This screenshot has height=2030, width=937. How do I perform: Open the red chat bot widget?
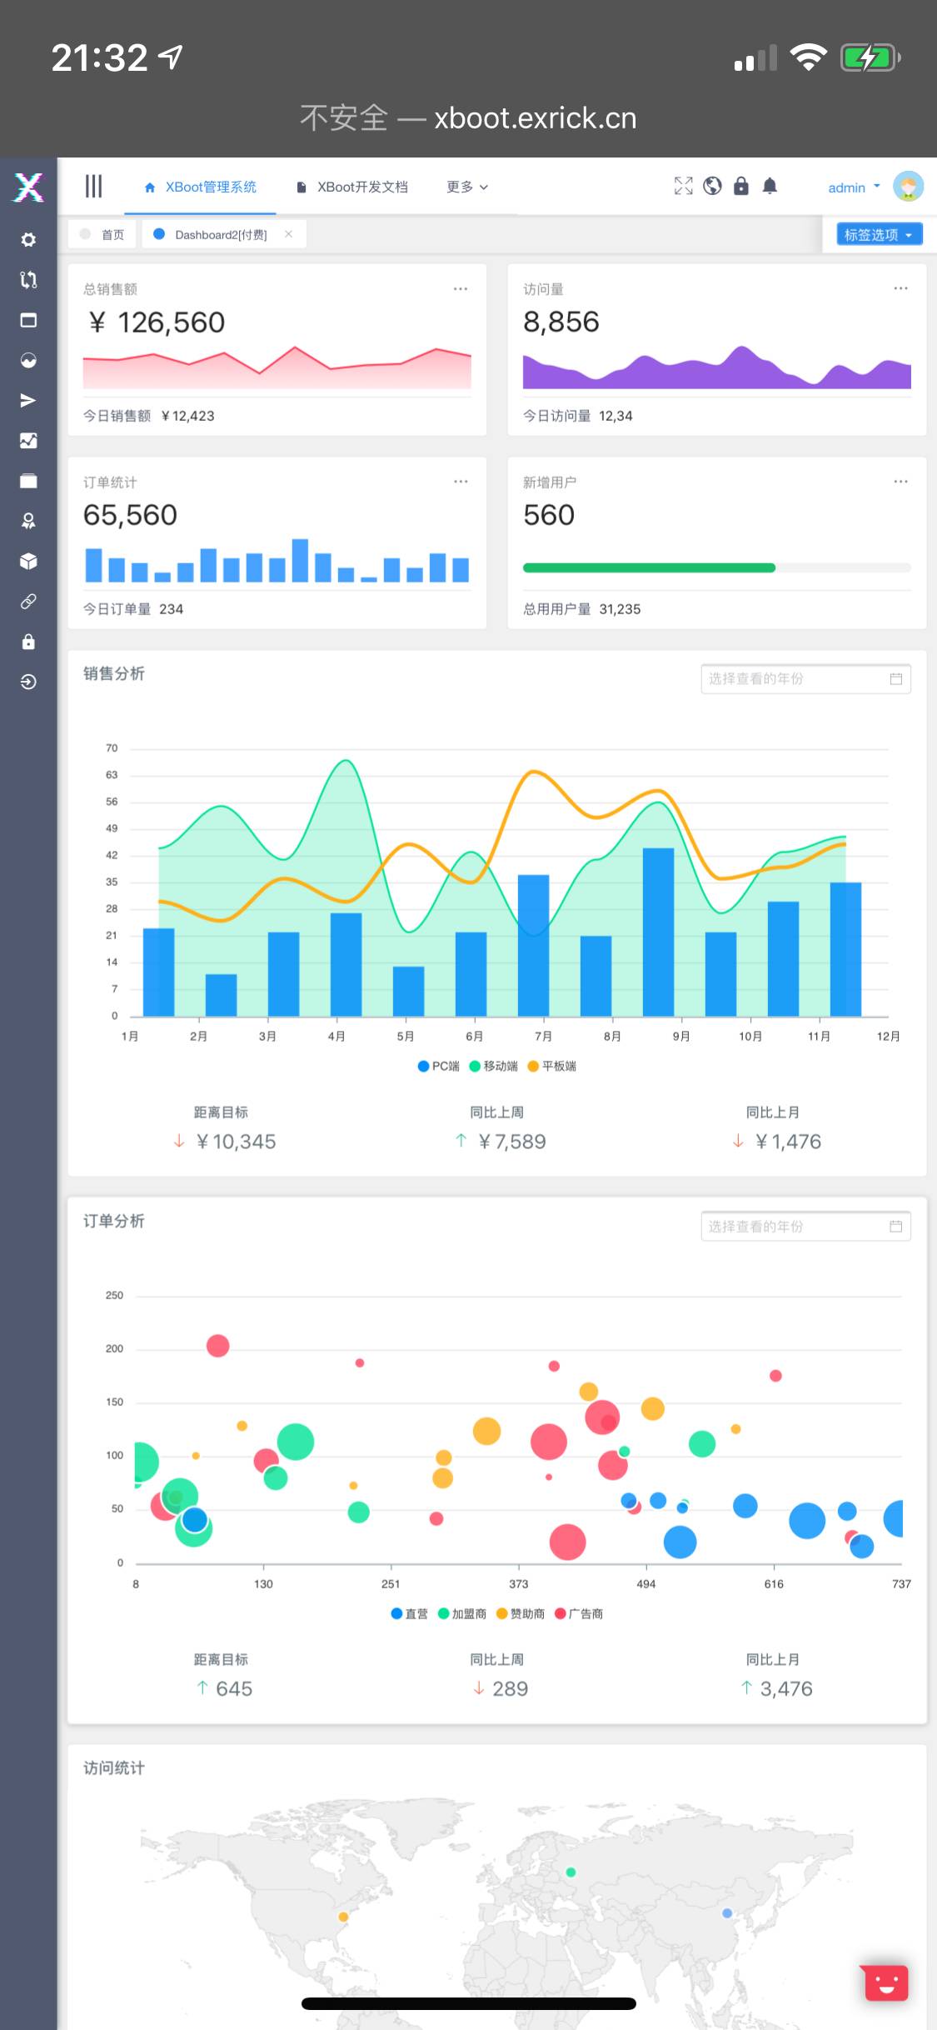tap(886, 1982)
